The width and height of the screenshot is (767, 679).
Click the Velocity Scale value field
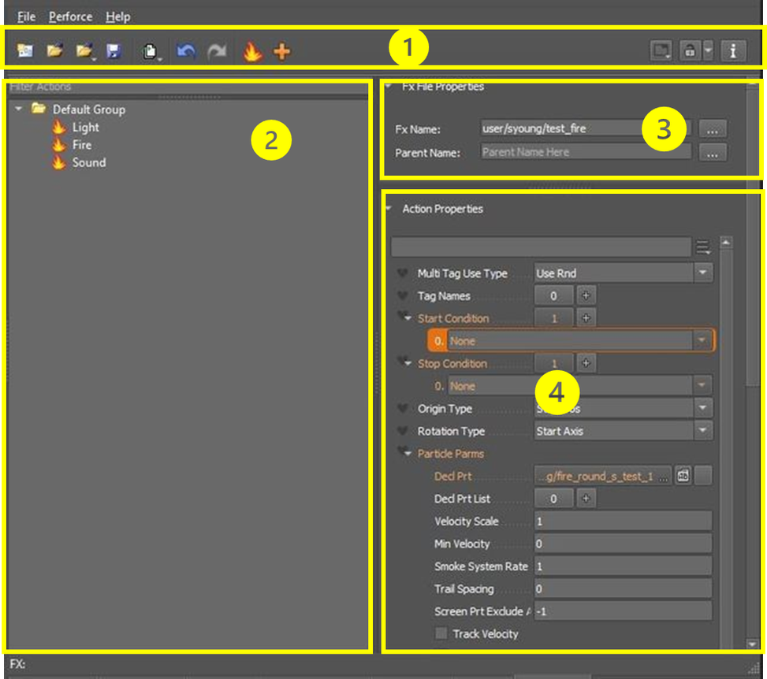[623, 521]
